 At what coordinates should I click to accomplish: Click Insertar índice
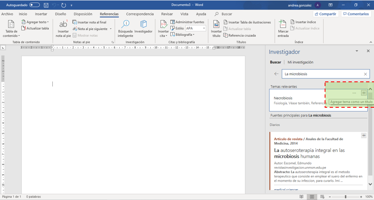pyautogui.click(x=303, y=22)
